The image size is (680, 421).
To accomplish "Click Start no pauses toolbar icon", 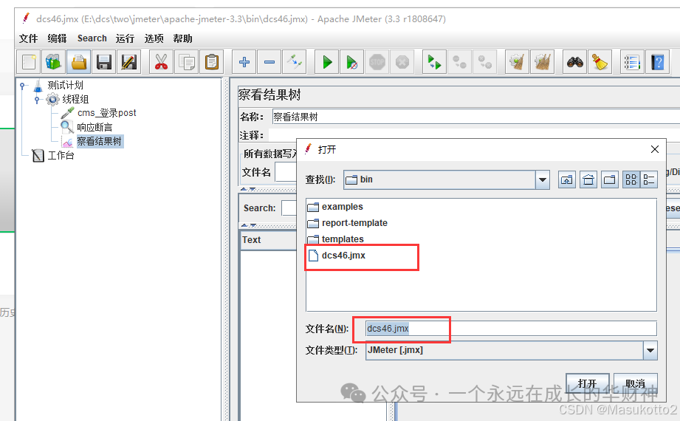I will pyautogui.click(x=352, y=62).
